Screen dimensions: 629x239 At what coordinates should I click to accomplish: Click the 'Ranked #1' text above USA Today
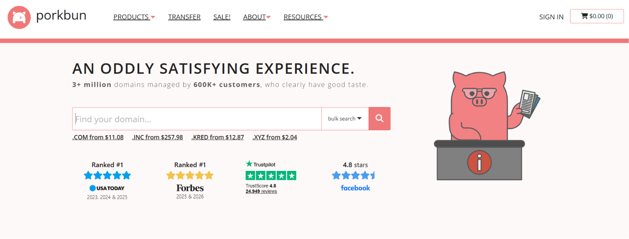[107, 165]
